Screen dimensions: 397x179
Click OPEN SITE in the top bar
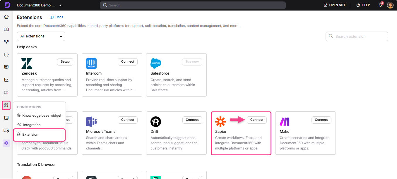pyautogui.click(x=335, y=5)
